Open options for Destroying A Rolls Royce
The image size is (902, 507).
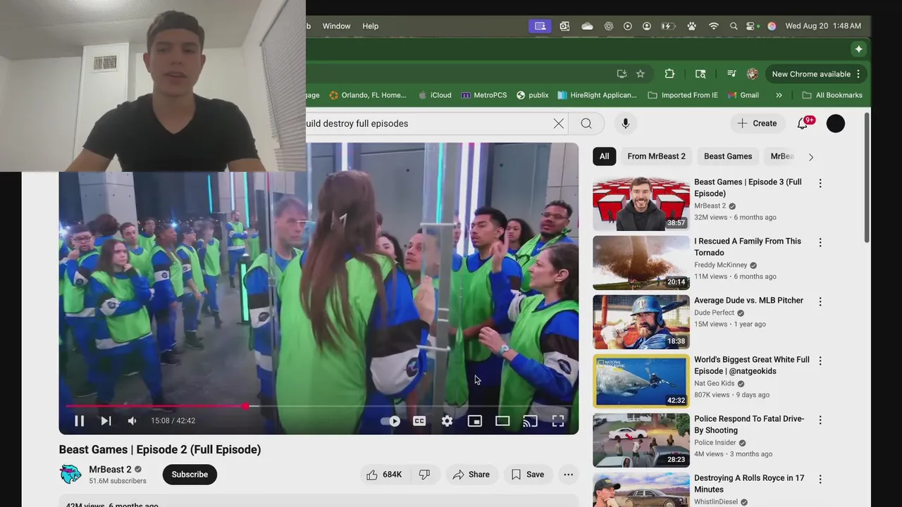click(820, 479)
